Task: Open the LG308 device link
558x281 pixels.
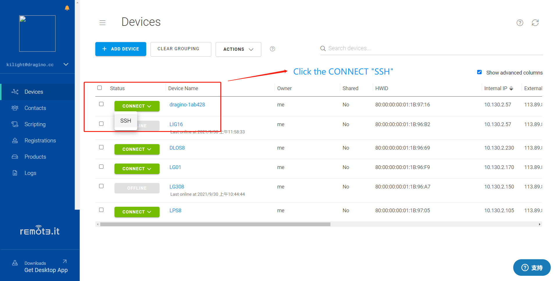Action: 177,187
